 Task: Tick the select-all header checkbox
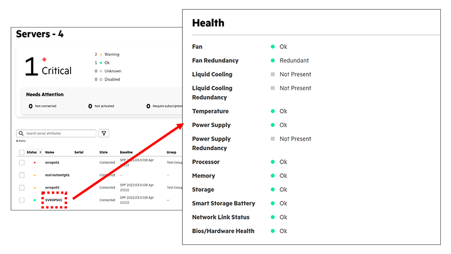point(22,152)
